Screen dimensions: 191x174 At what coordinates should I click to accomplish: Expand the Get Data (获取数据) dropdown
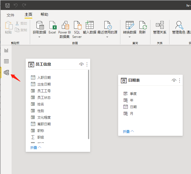39,37
